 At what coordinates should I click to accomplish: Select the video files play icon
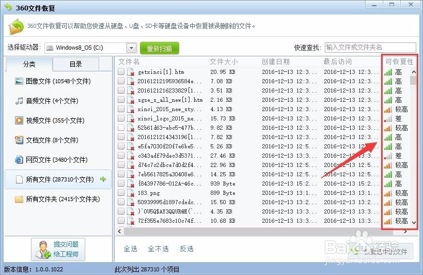click(19, 120)
